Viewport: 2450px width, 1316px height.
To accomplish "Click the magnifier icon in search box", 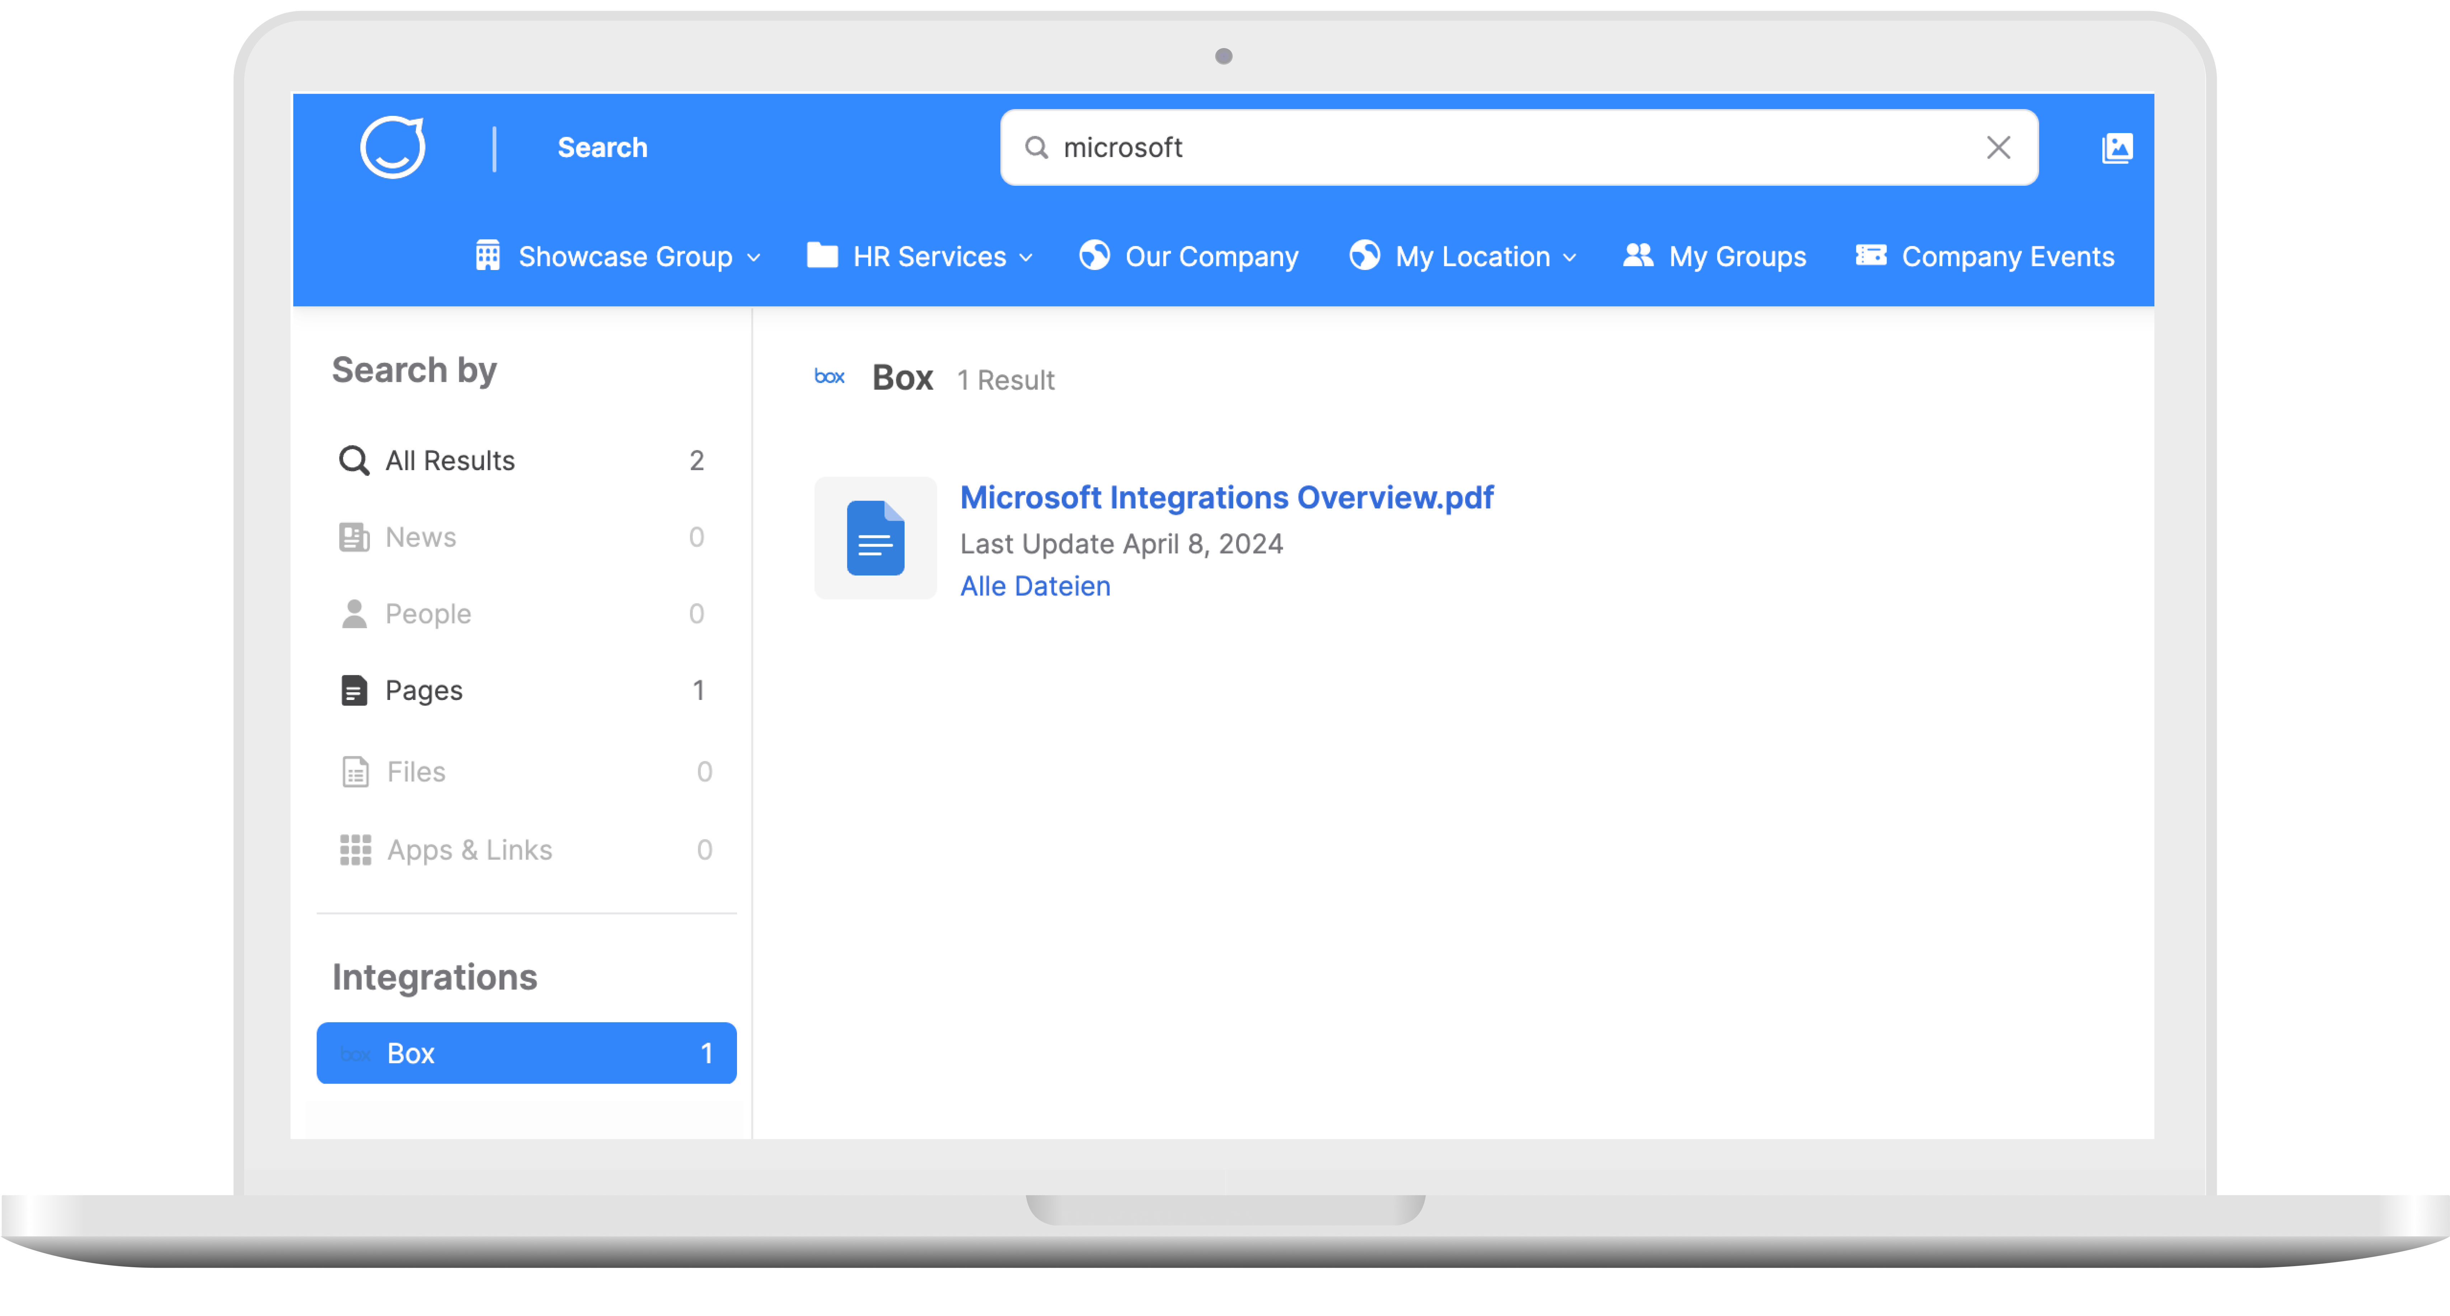I will point(1036,147).
